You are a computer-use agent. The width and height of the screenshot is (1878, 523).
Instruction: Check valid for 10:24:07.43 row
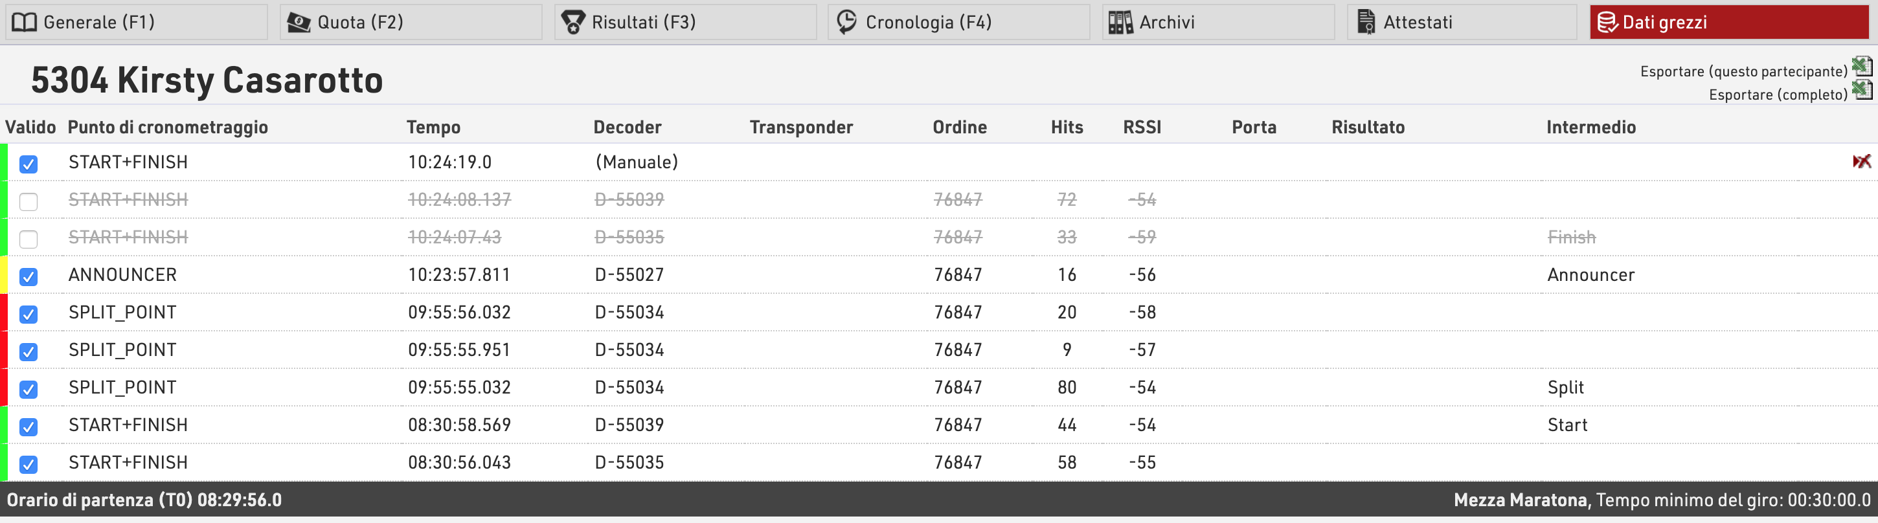click(28, 239)
